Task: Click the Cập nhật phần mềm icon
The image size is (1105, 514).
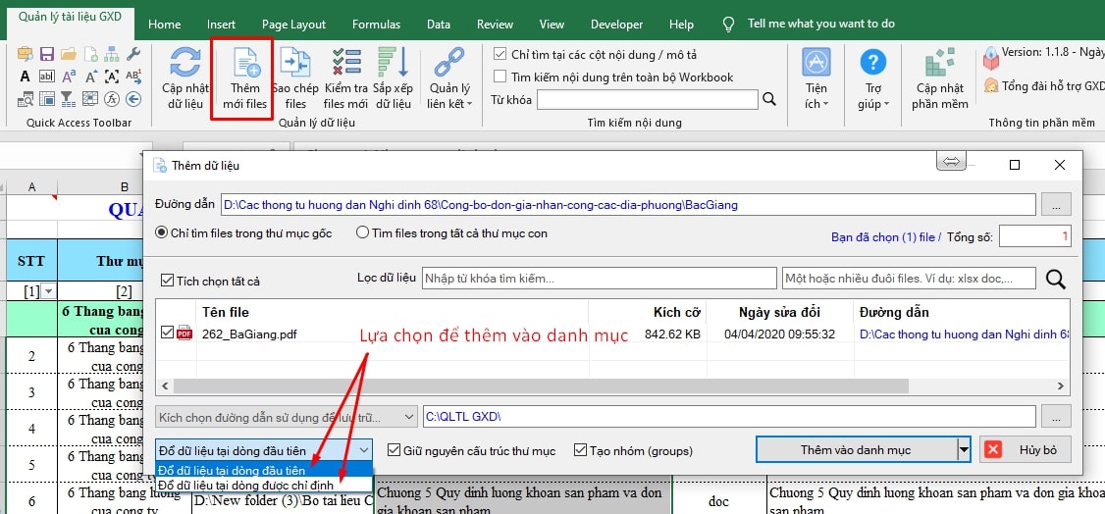Action: tap(940, 63)
